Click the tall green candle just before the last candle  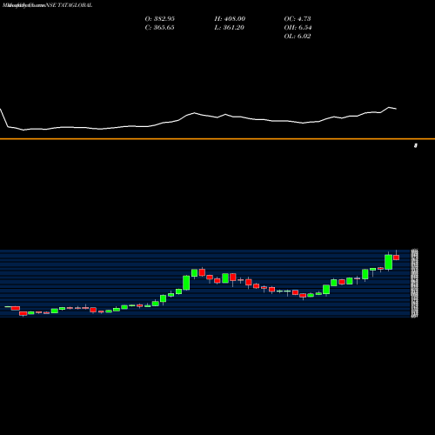(x=389, y=262)
